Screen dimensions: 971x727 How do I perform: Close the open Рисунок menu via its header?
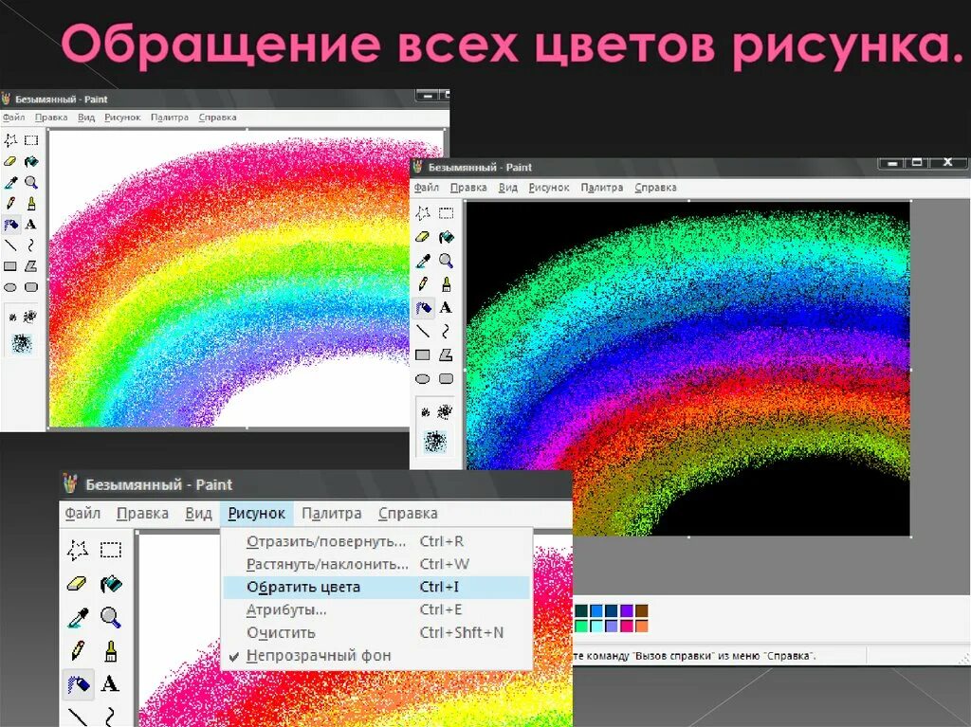(256, 514)
